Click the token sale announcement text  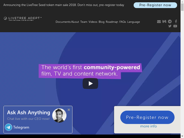click(64, 5)
